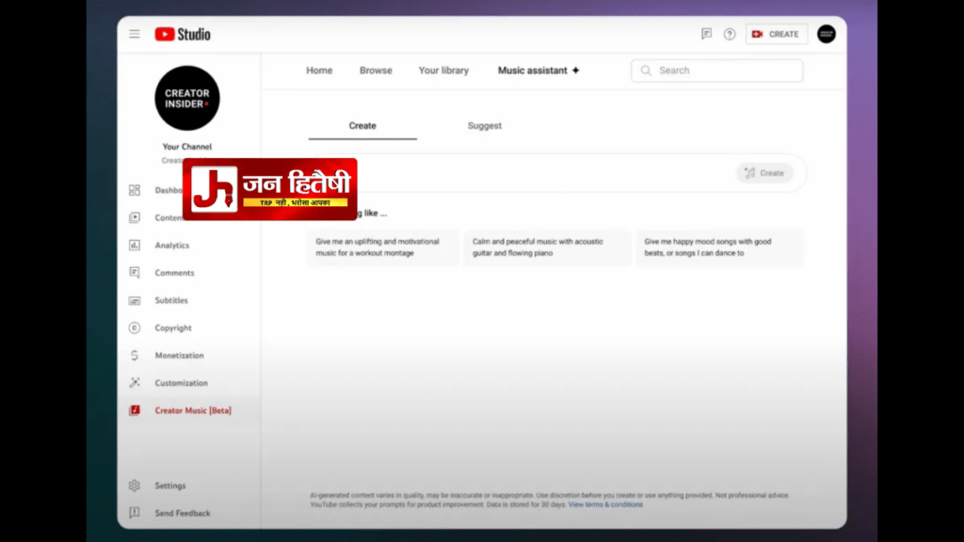The image size is (964, 542).
Task: Choose the happy mood songs suggestion
Action: 719,247
